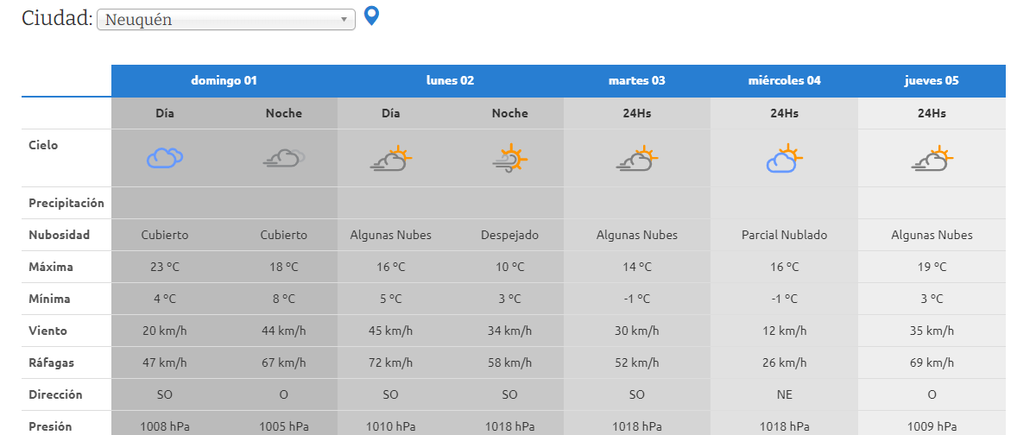This screenshot has height=435, width=1017.
Task: Click miércoles Parcial Nublado cell
Action: (784, 235)
